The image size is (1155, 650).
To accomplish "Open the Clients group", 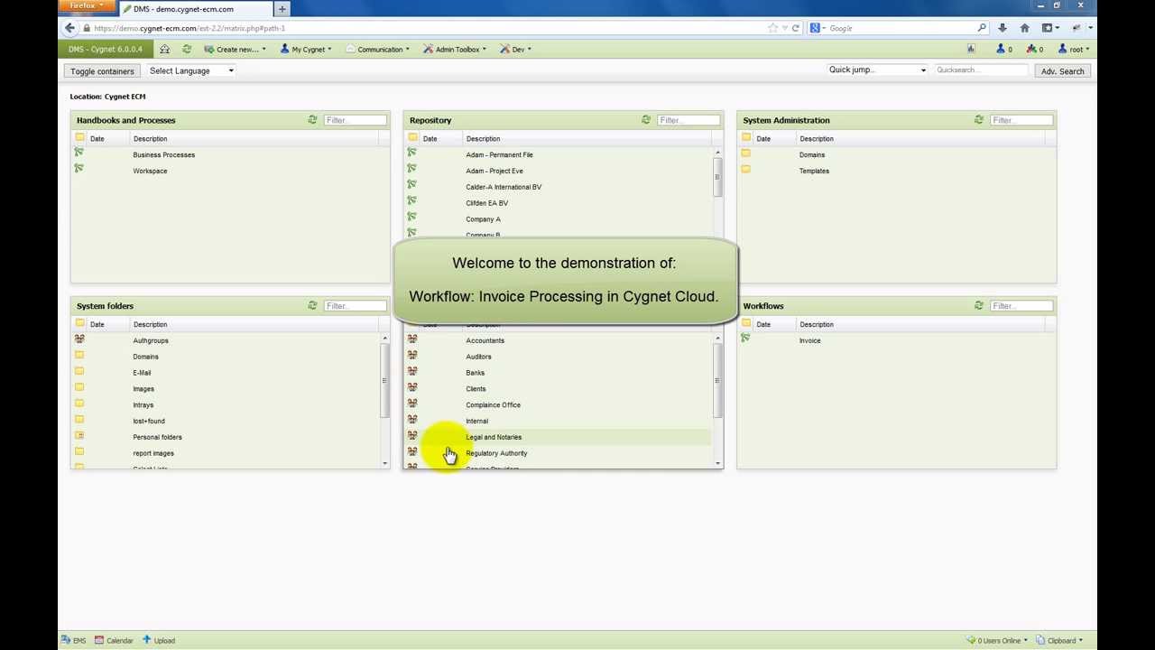I will (x=476, y=389).
